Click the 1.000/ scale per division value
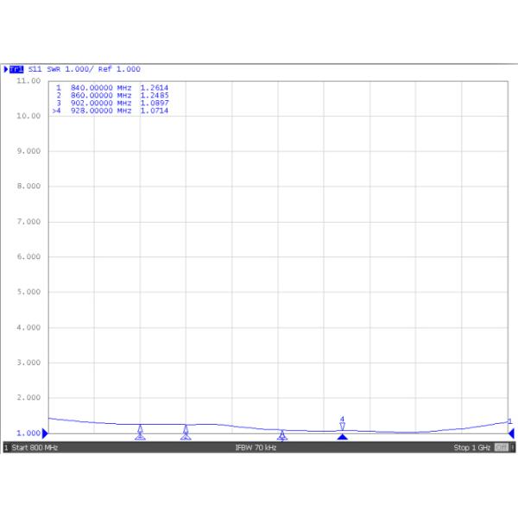This screenshot has height=518, width=518. 79,69
